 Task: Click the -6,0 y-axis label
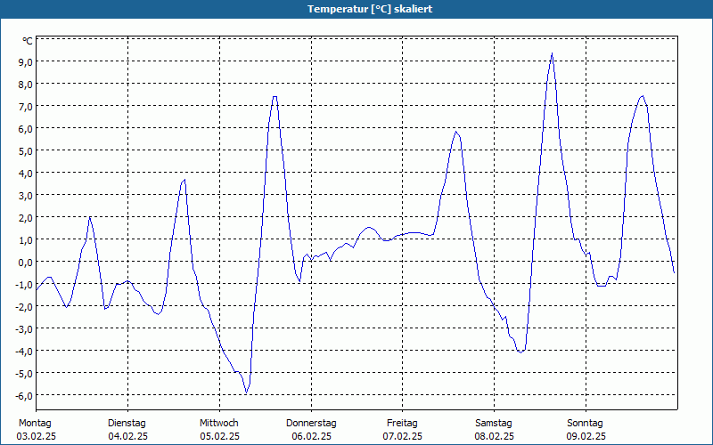tap(24, 395)
